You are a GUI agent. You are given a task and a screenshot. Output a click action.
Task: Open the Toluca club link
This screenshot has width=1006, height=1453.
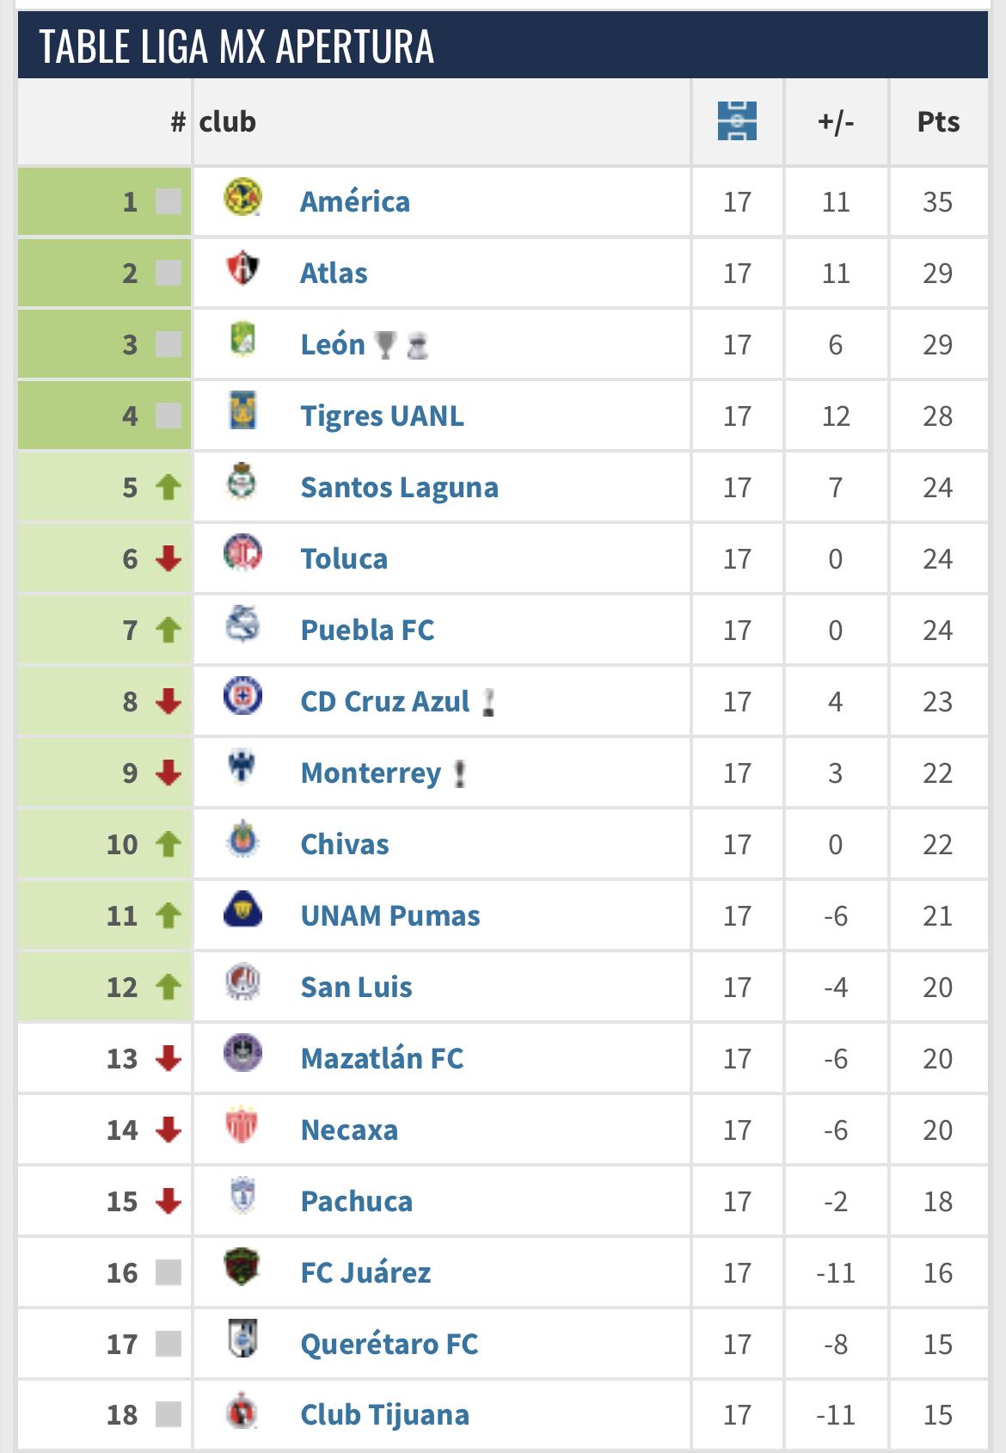(344, 558)
